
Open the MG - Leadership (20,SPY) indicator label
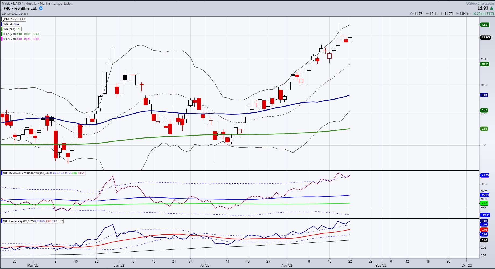click(x=18, y=221)
